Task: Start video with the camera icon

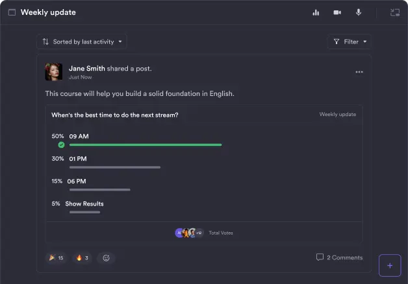Action: pyautogui.click(x=337, y=12)
